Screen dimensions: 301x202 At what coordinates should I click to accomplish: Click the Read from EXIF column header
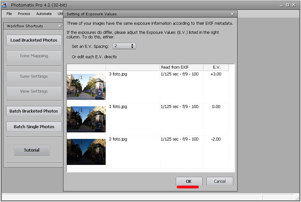pyautogui.click(x=182, y=67)
